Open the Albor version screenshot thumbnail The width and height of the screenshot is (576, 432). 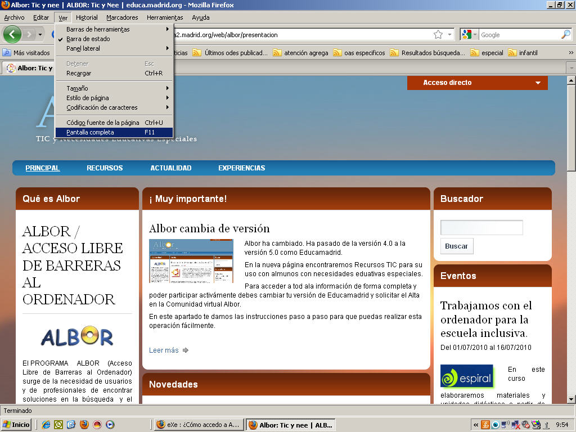click(191, 261)
